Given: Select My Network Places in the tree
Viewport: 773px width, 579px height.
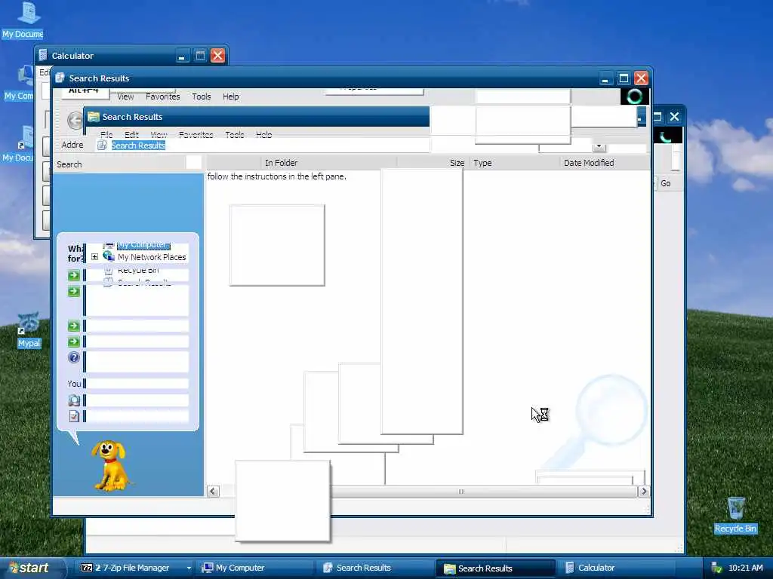Looking at the screenshot, I should pos(152,257).
